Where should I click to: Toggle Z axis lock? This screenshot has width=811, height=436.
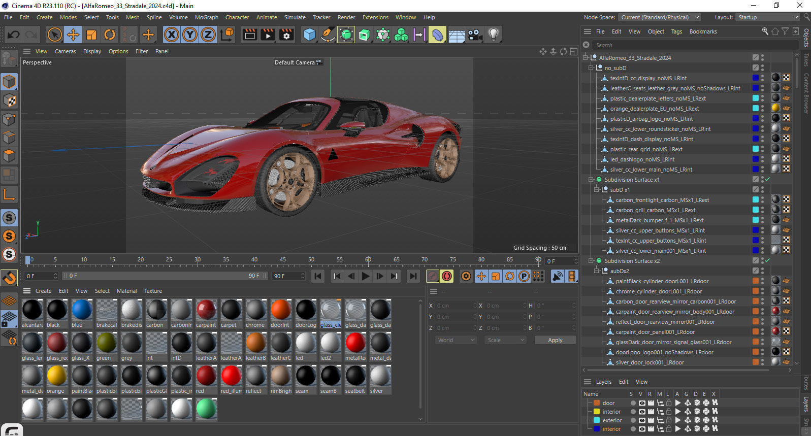[208, 35]
